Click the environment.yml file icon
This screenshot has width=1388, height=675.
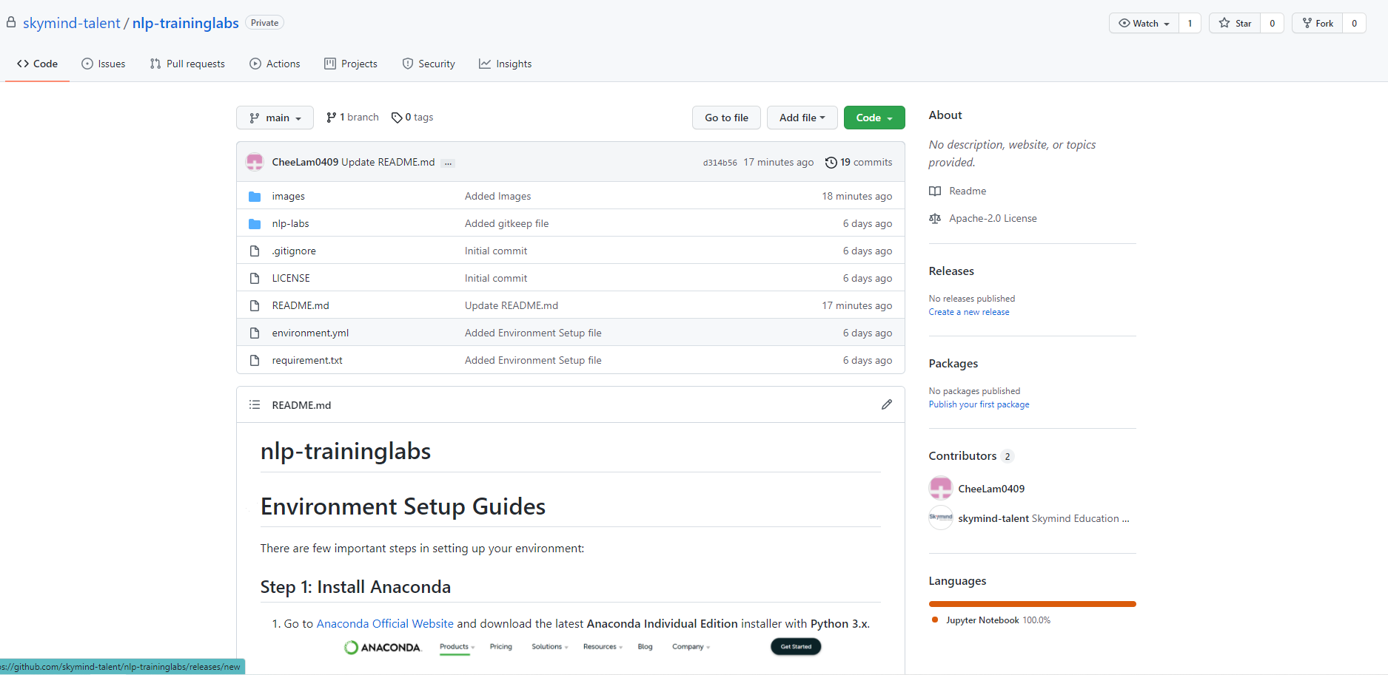click(255, 333)
